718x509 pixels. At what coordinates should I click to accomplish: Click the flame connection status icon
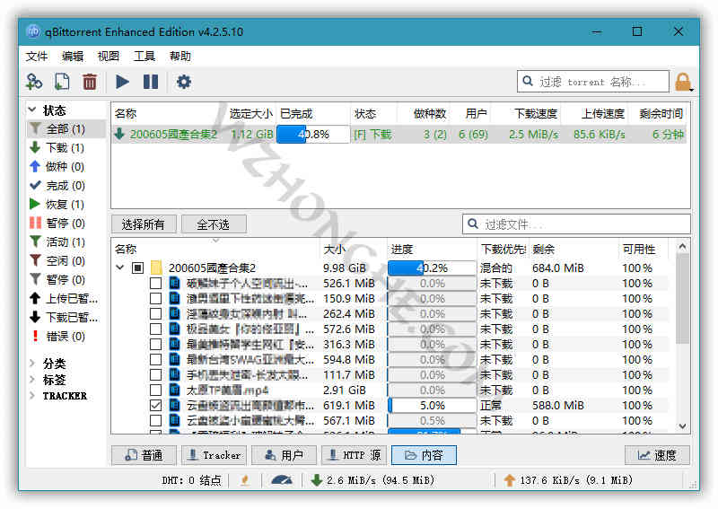[x=245, y=480]
